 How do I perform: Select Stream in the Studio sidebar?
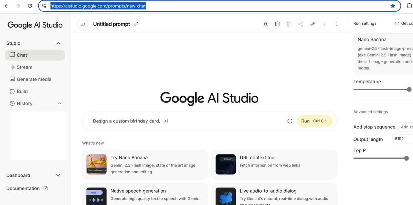tap(35, 67)
